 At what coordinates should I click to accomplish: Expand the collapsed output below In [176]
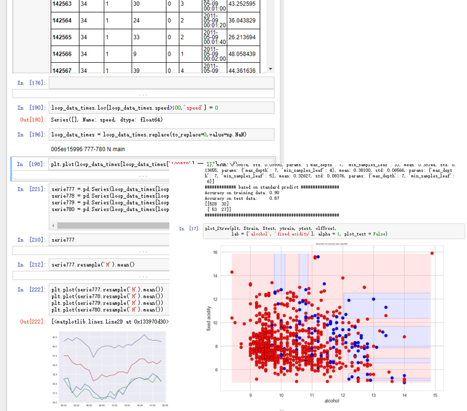[x=143, y=94]
